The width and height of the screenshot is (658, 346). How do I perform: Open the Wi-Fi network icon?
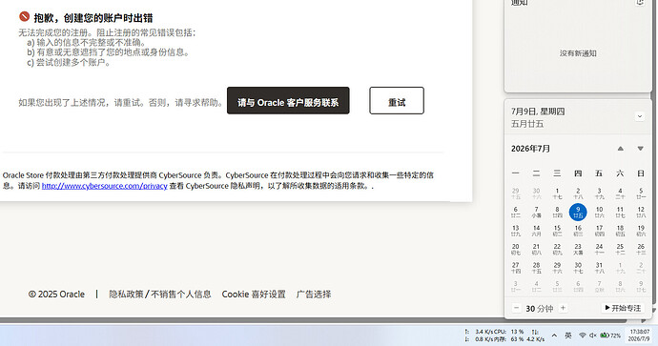[x=582, y=336]
